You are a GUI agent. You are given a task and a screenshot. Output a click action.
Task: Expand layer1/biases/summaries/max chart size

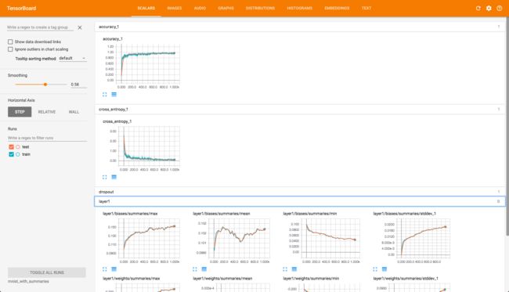point(104,269)
